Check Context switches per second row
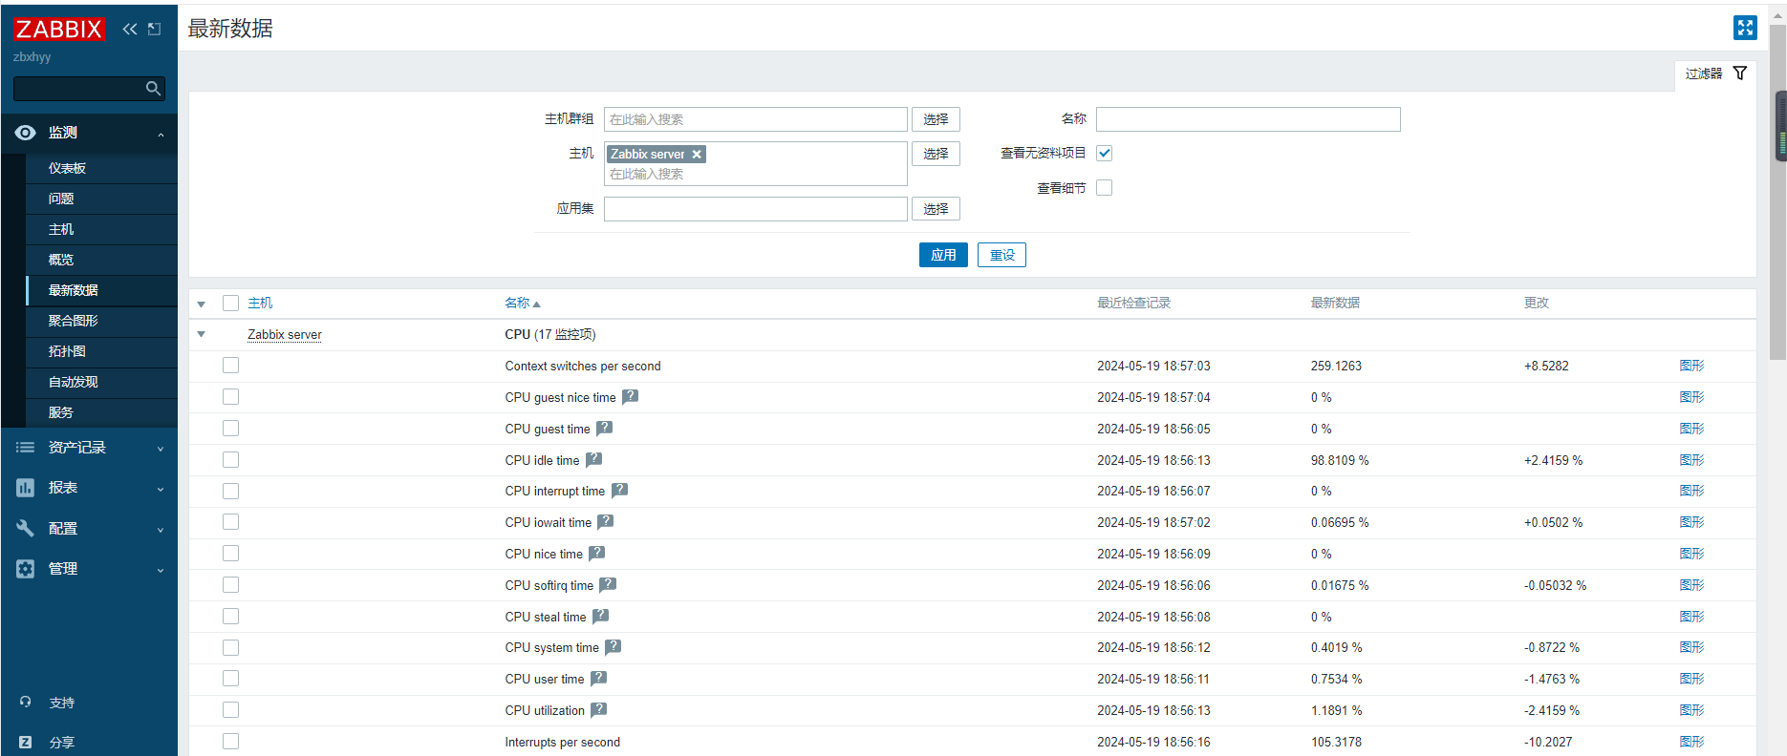 click(230, 366)
